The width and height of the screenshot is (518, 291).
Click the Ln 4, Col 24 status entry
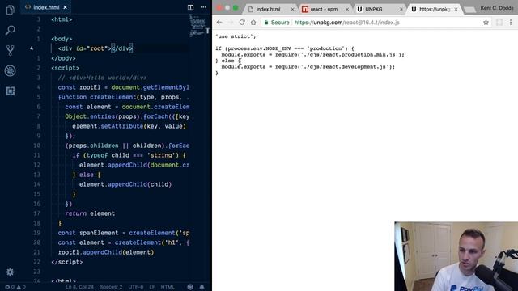[79, 287]
